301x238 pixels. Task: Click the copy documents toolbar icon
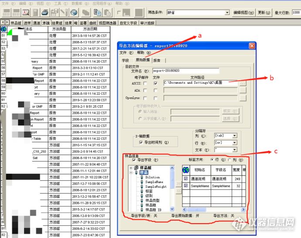click(x=98, y=13)
